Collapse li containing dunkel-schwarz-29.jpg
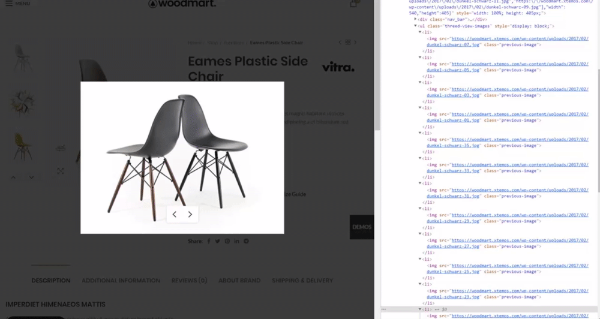The height and width of the screenshot is (319, 600). point(420,209)
